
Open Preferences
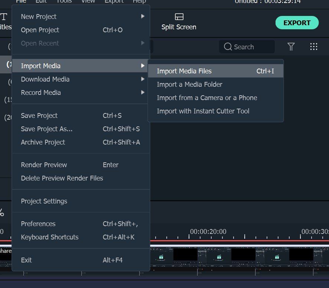[81, 224]
